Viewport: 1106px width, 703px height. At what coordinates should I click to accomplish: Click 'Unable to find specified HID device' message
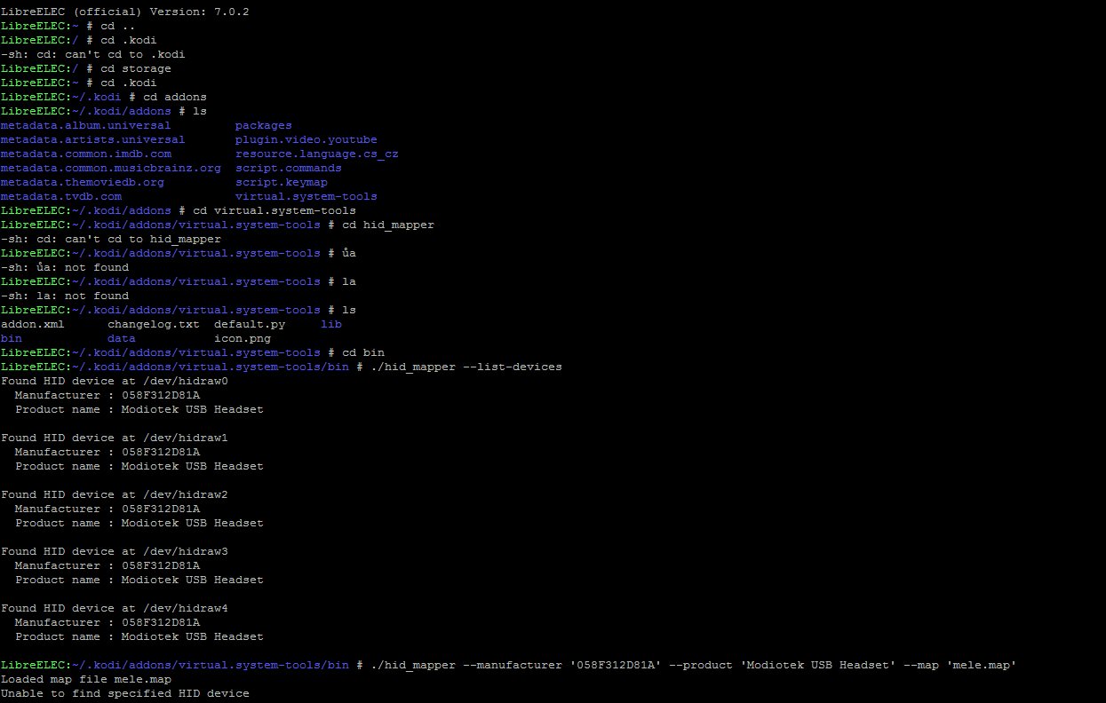(124, 693)
